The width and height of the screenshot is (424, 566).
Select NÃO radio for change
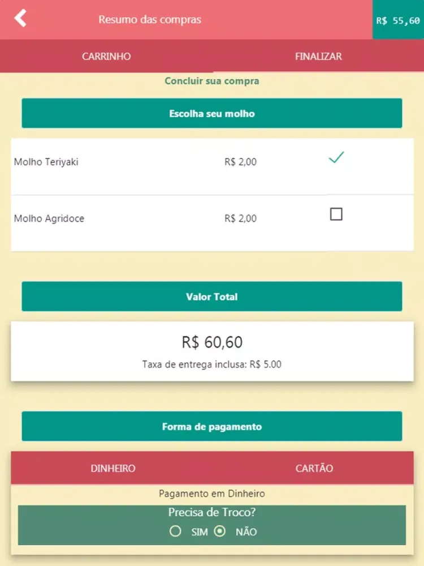[x=220, y=531]
